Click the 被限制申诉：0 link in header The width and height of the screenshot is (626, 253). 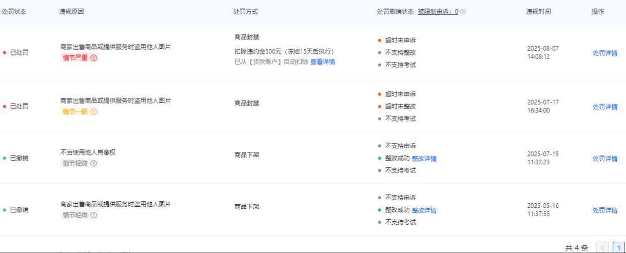pos(438,12)
